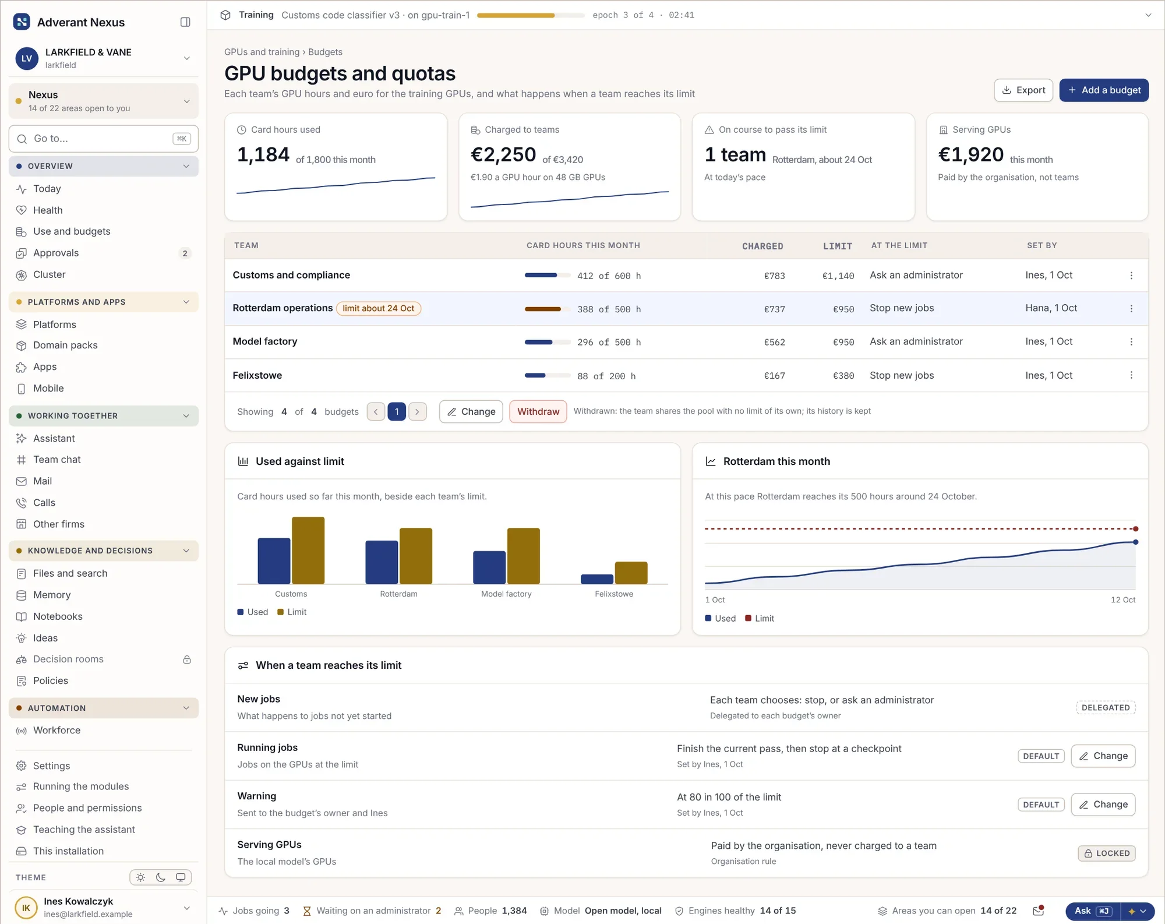Open row menu for Customs and compliance
Image resolution: width=1165 pixels, height=924 pixels.
pyautogui.click(x=1131, y=276)
